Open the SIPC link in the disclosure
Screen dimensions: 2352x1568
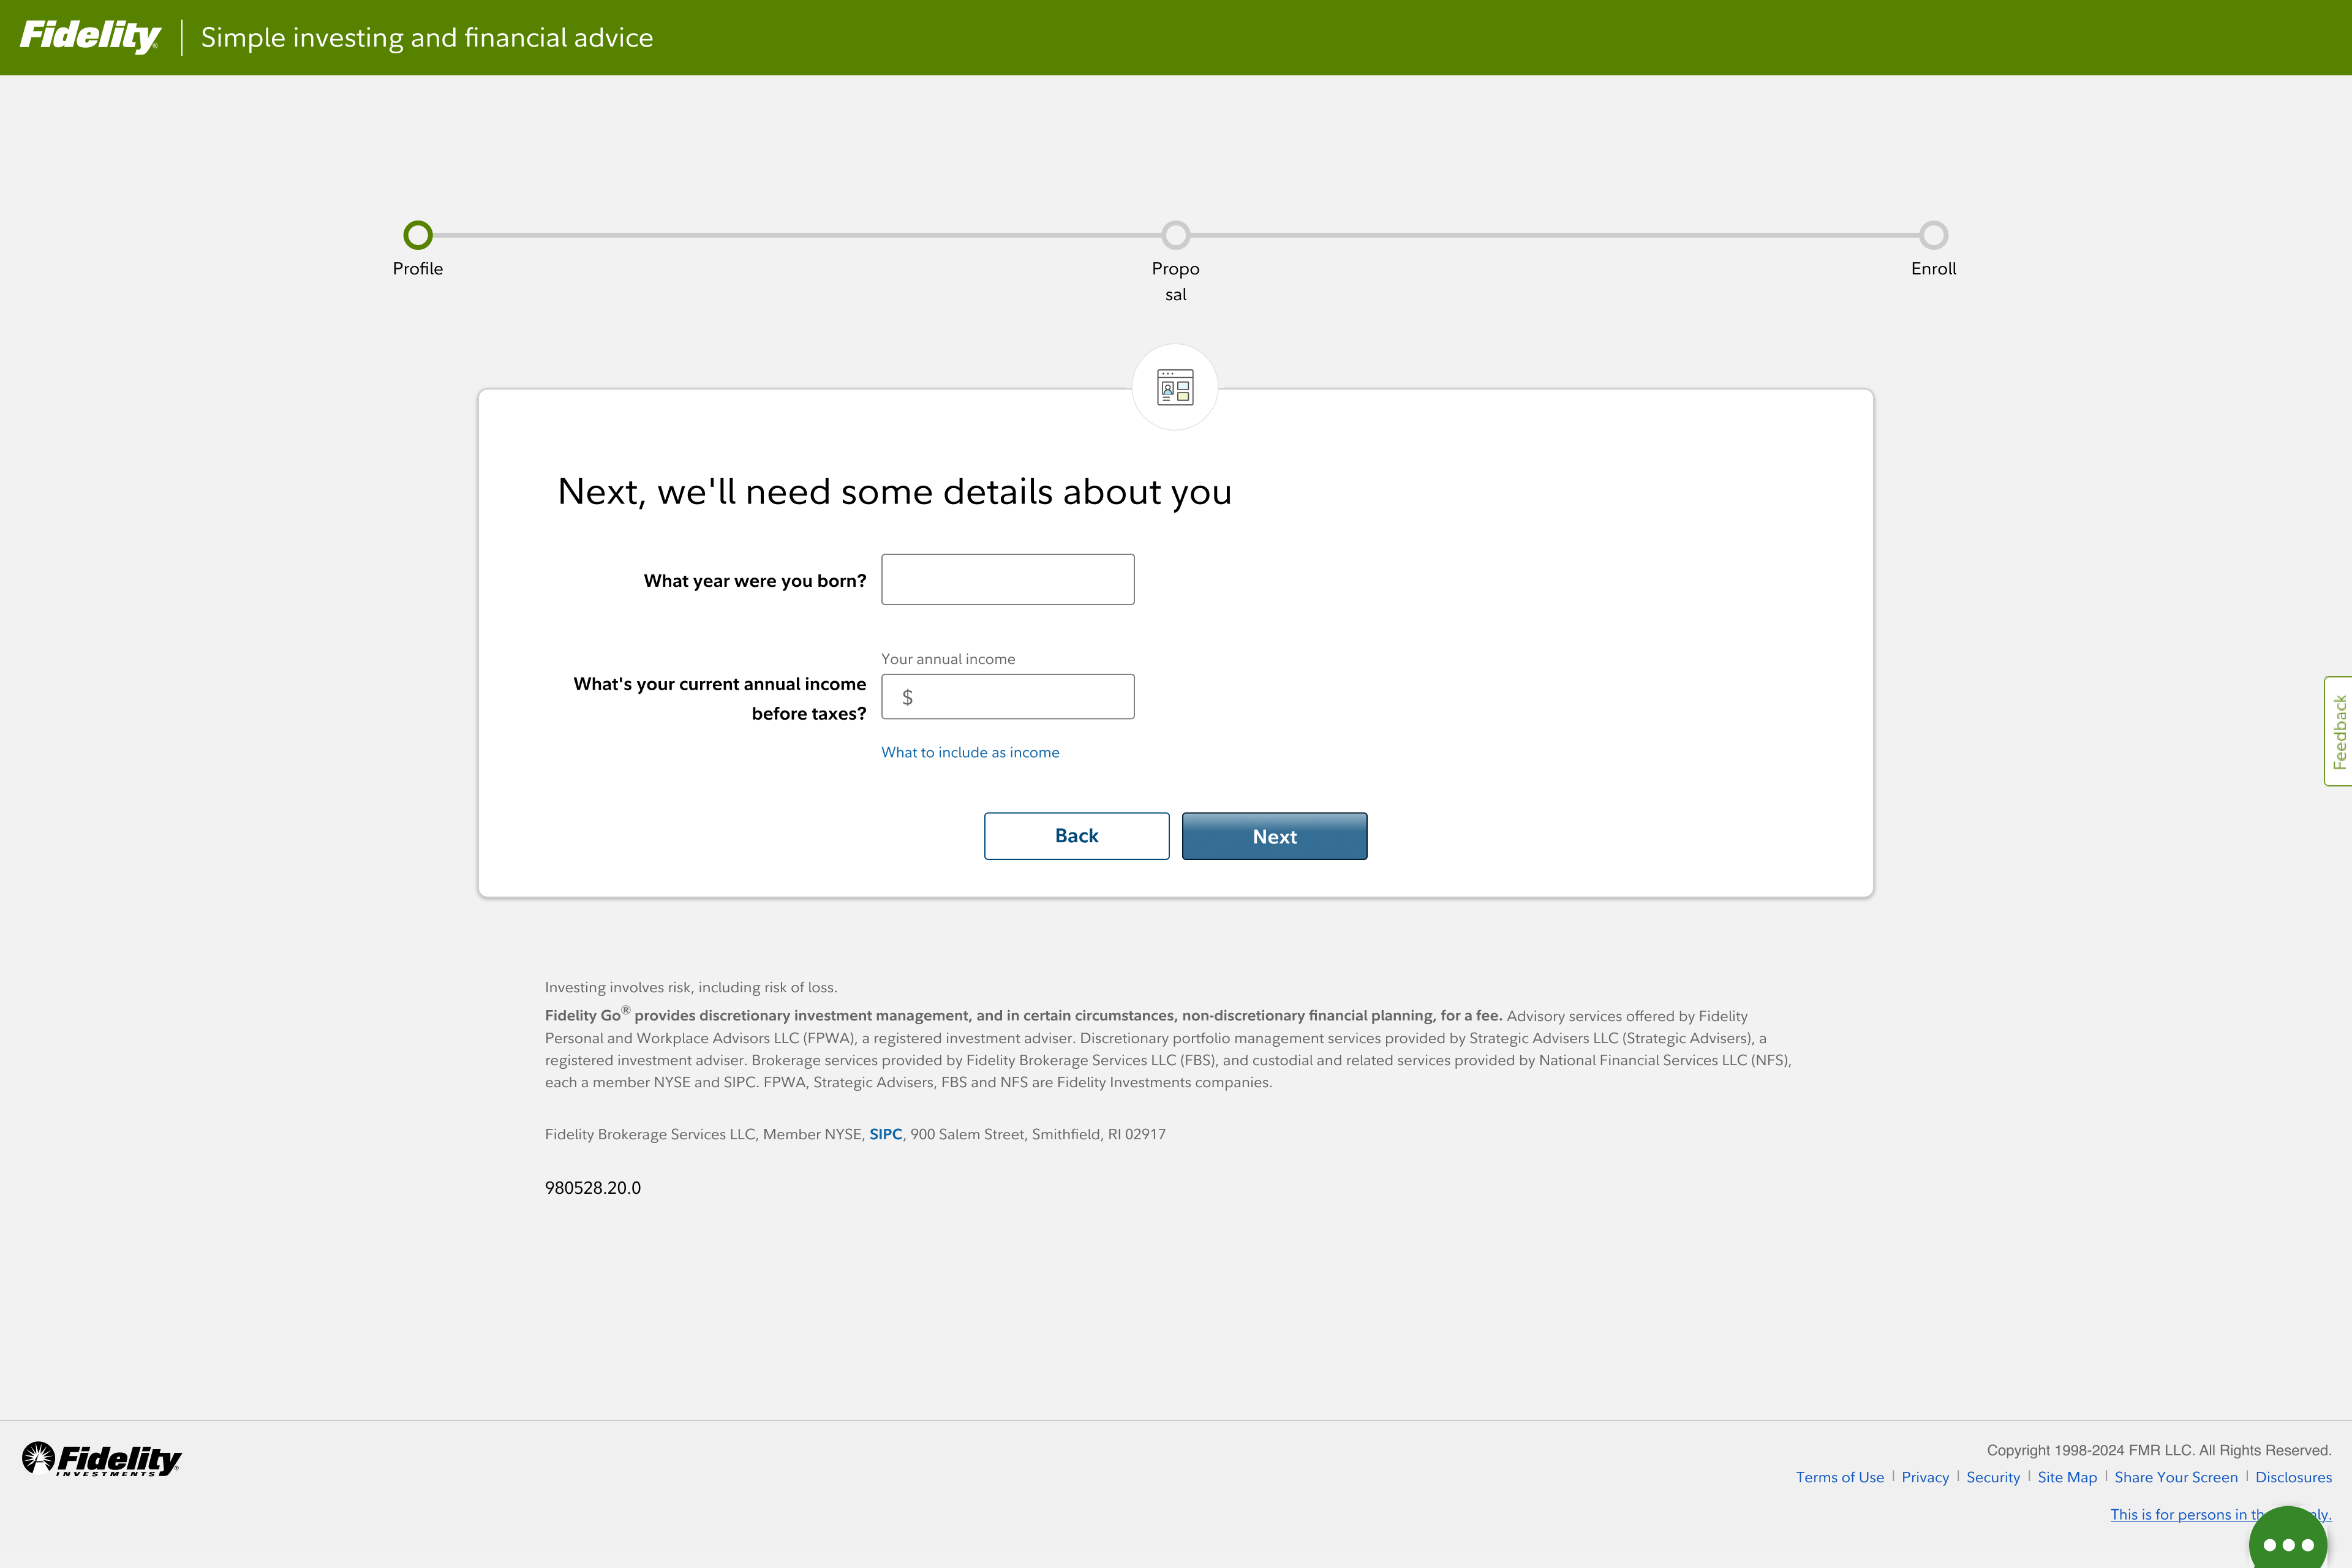coord(886,1134)
